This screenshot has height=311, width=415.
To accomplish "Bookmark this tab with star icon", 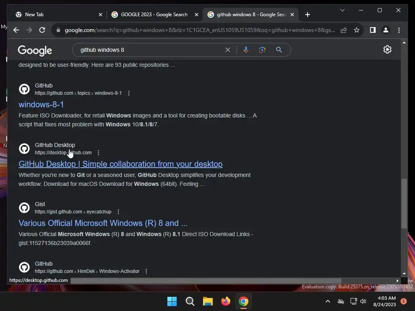I will pos(357,30).
